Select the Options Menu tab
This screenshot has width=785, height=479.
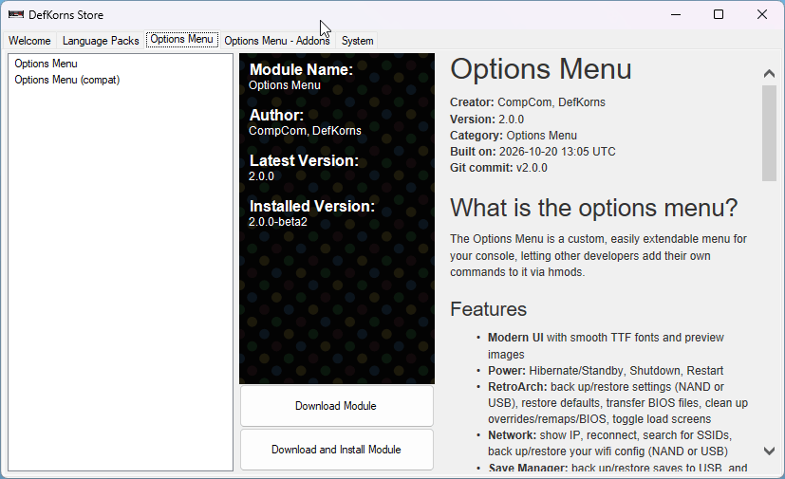point(181,39)
